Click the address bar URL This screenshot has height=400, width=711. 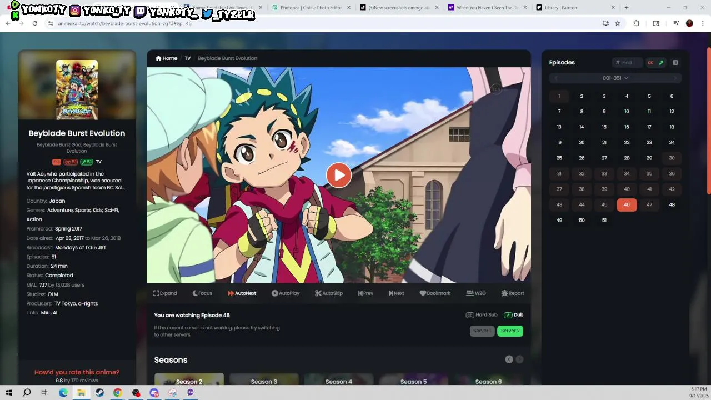pos(125,23)
